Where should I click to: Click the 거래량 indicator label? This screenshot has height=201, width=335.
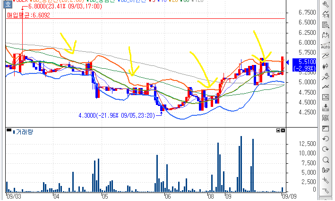[25, 132]
